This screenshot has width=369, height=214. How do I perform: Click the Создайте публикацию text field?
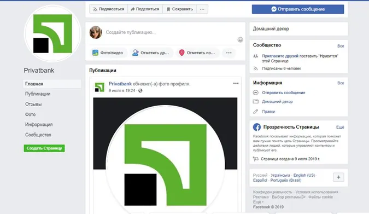(x=131, y=32)
